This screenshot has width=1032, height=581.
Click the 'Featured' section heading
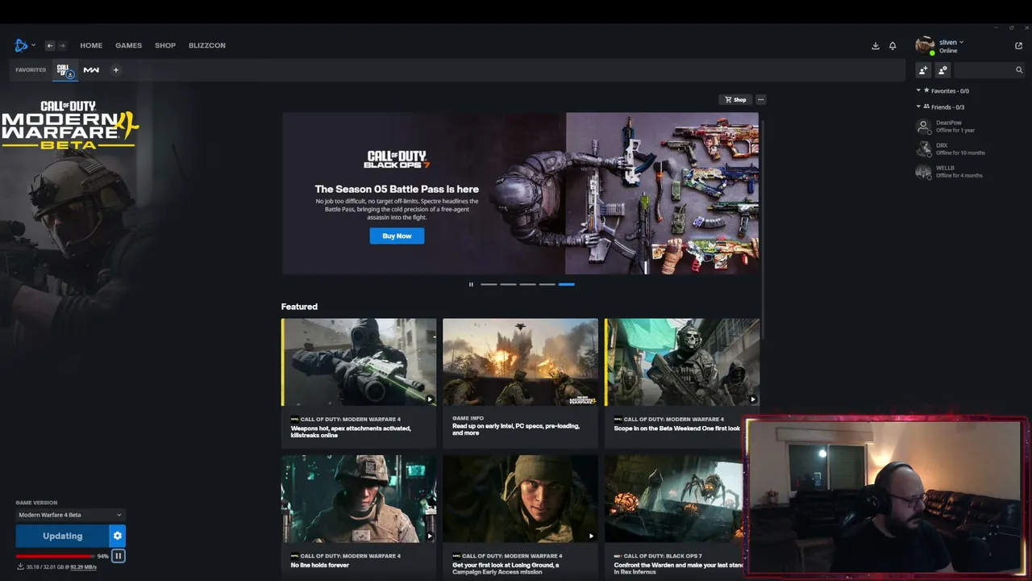click(299, 307)
